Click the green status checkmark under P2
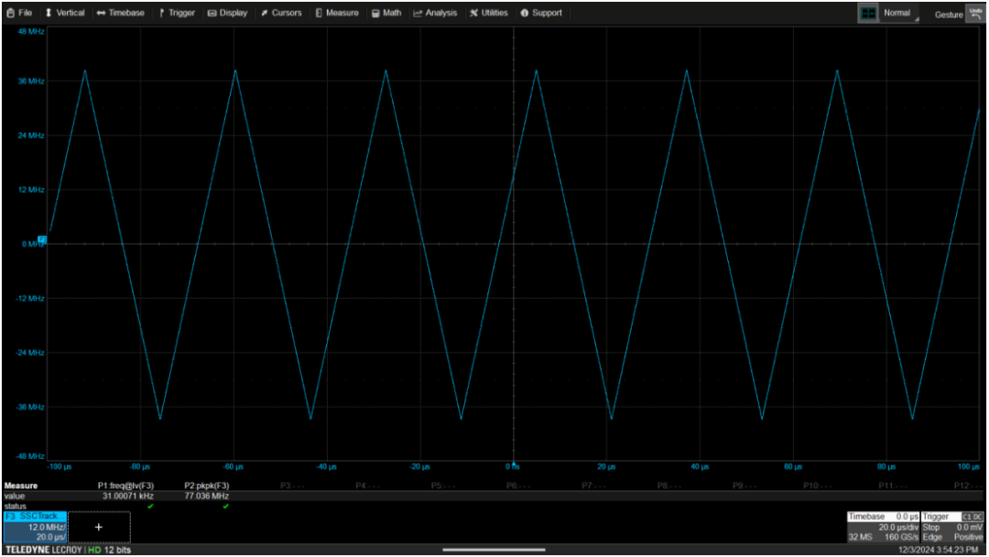The width and height of the screenshot is (989, 557). click(226, 506)
